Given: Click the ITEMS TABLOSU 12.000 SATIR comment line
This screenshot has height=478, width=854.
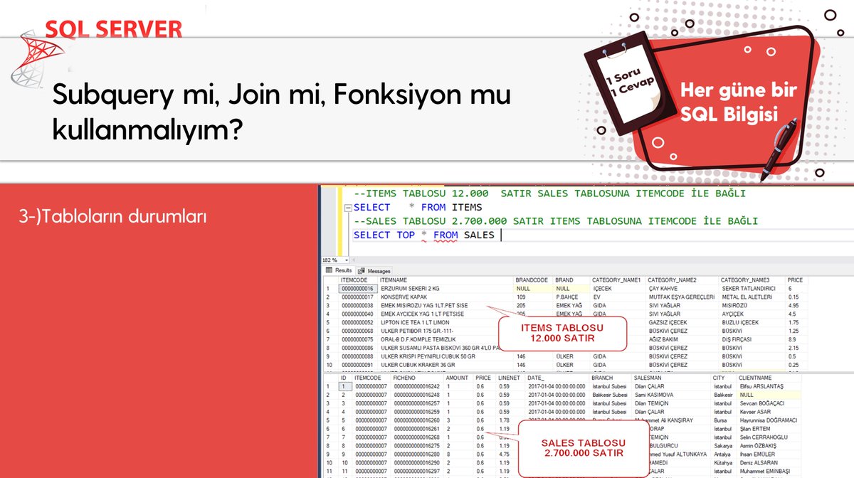Looking at the screenshot, I should 549,193.
